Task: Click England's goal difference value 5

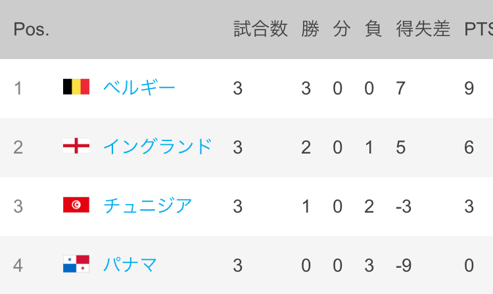Action: pyautogui.click(x=400, y=147)
